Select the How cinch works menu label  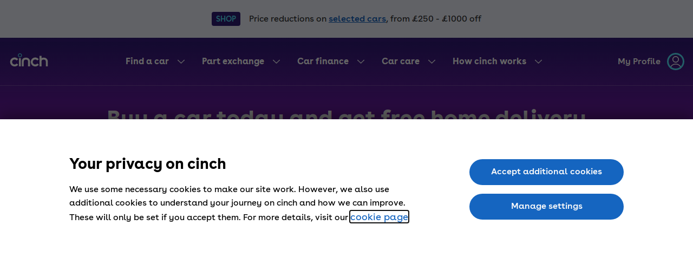[489, 62]
